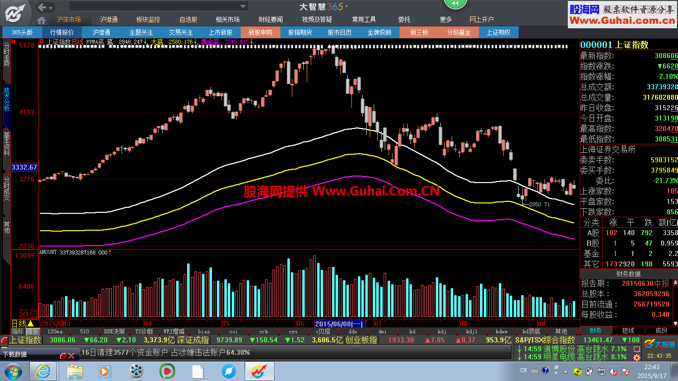Screen dimensions: 678x381
Task: Apply the 120ma indicator
Action: tap(55, 331)
